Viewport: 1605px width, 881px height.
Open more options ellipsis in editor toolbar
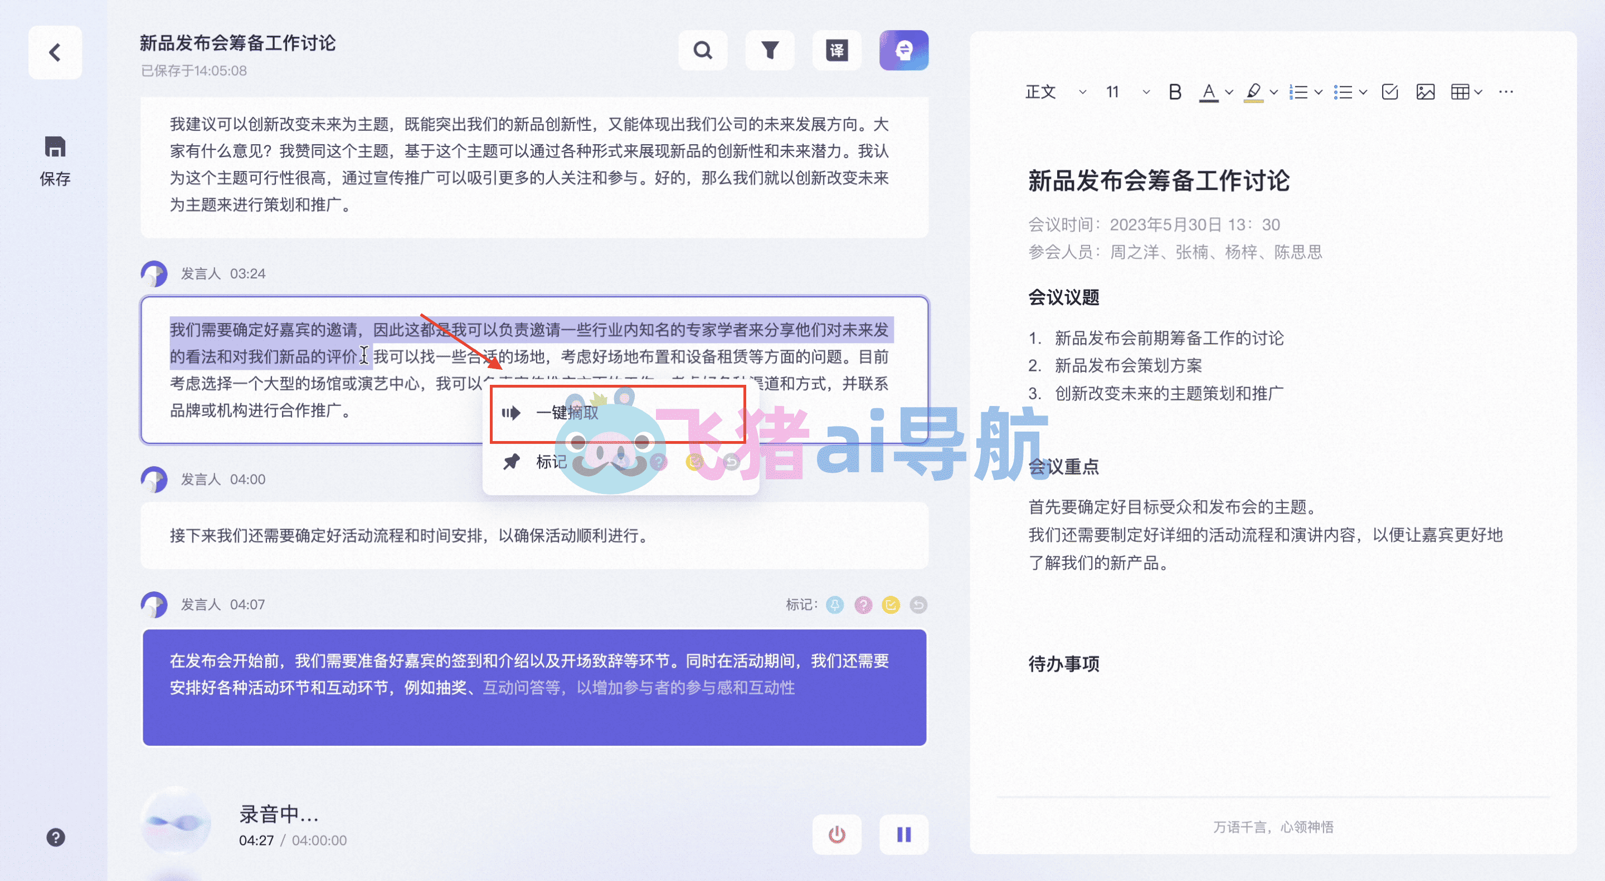coord(1506,92)
